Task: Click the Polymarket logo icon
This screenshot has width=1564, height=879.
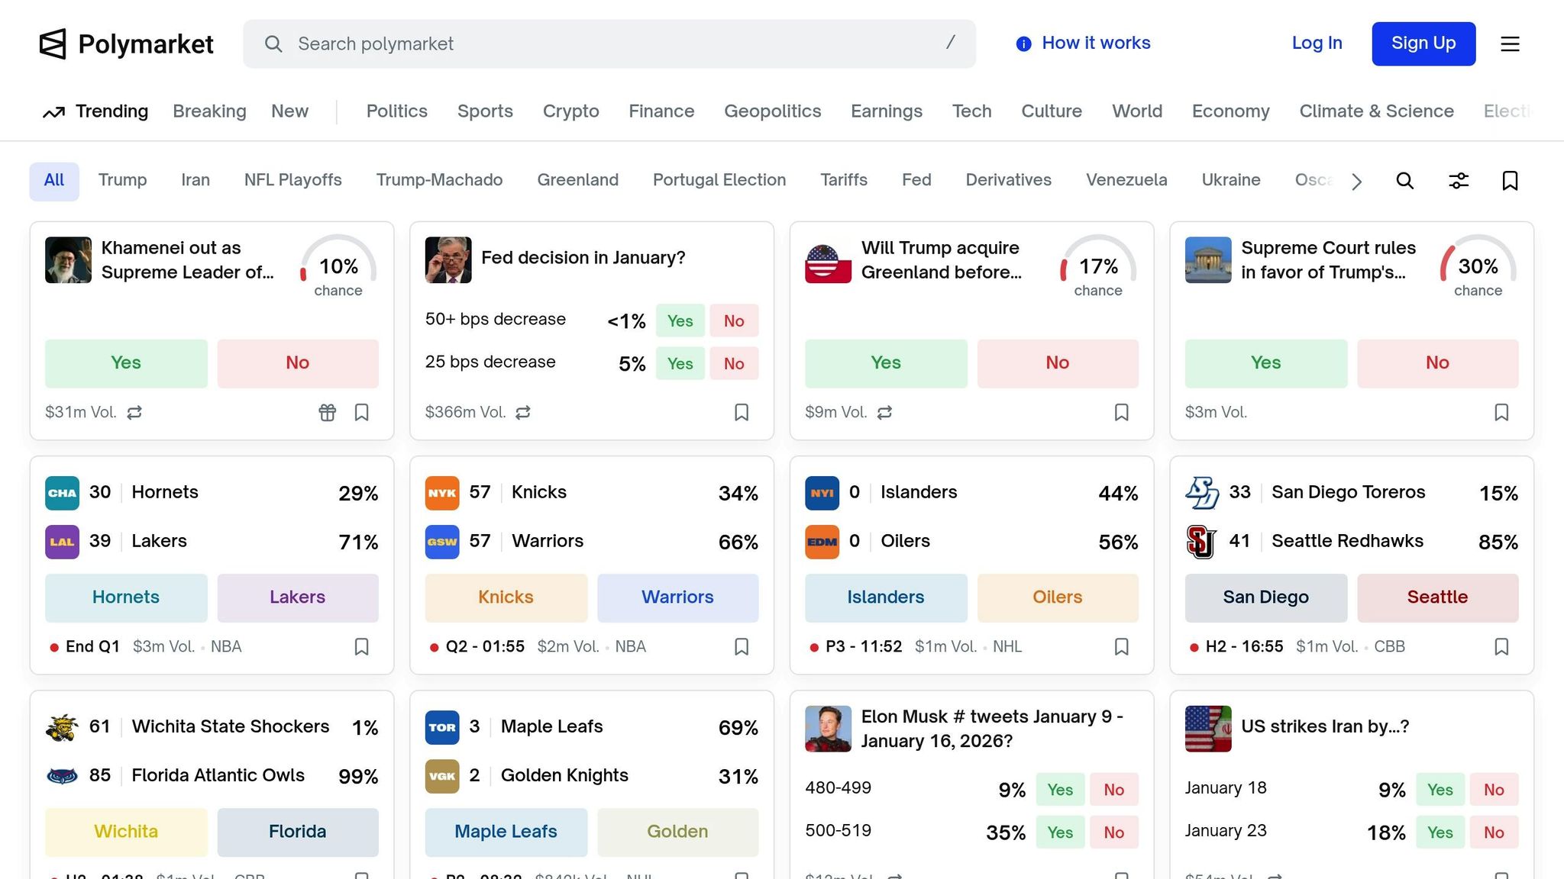Action: (53, 44)
